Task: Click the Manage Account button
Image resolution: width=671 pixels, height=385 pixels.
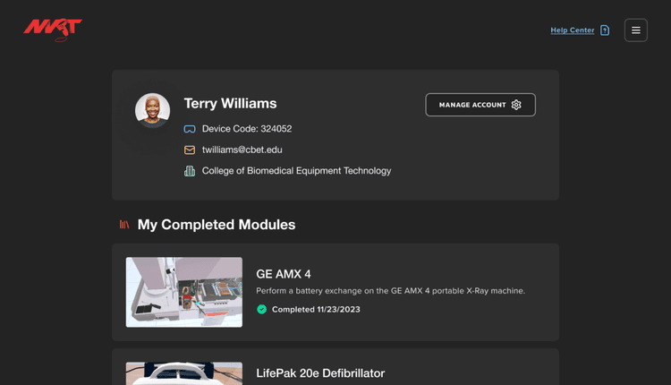Action: click(x=480, y=105)
